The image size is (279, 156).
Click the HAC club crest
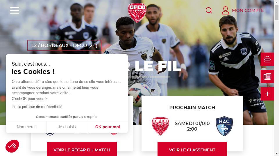click(x=224, y=126)
